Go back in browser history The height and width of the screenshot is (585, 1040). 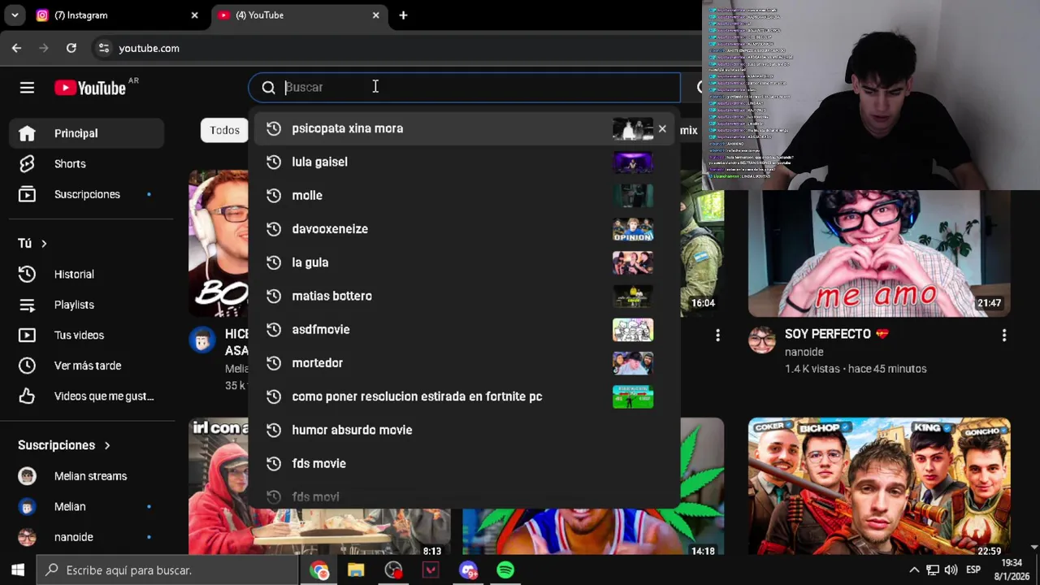[16, 48]
